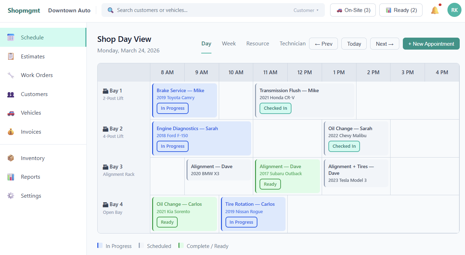Screen dimensions: 465x255
Task: Click the Estimates clipboard icon
Action: coord(11,56)
